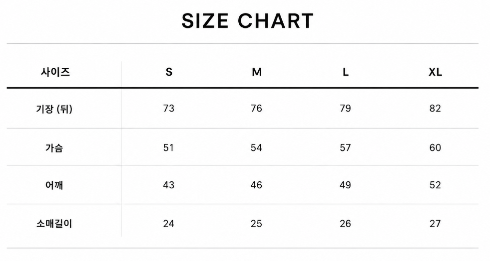The image size is (490, 261).
Task: Click the L size column header
Action: 345,72
